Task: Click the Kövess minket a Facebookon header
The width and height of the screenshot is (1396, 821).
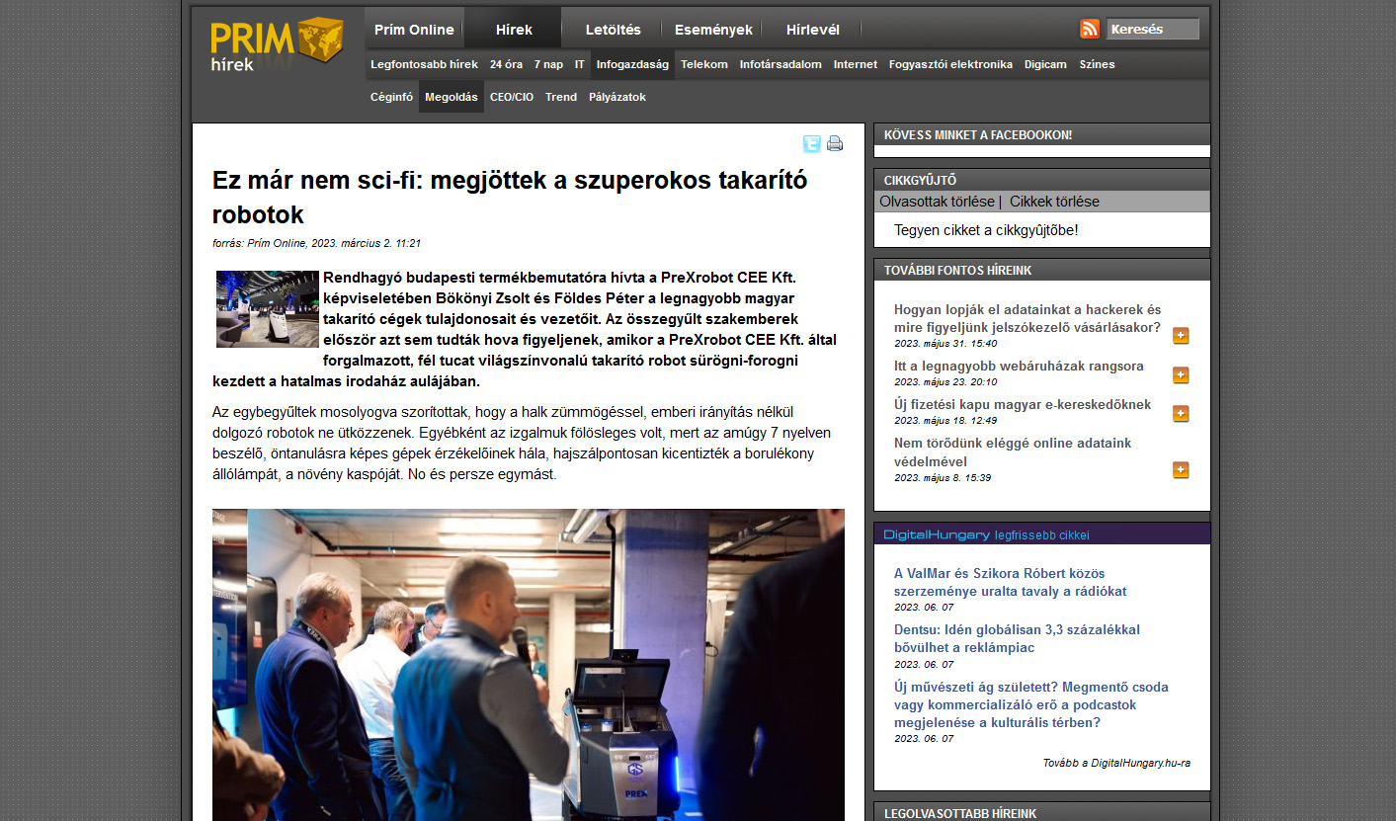Action: pyautogui.click(x=1042, y=134)
